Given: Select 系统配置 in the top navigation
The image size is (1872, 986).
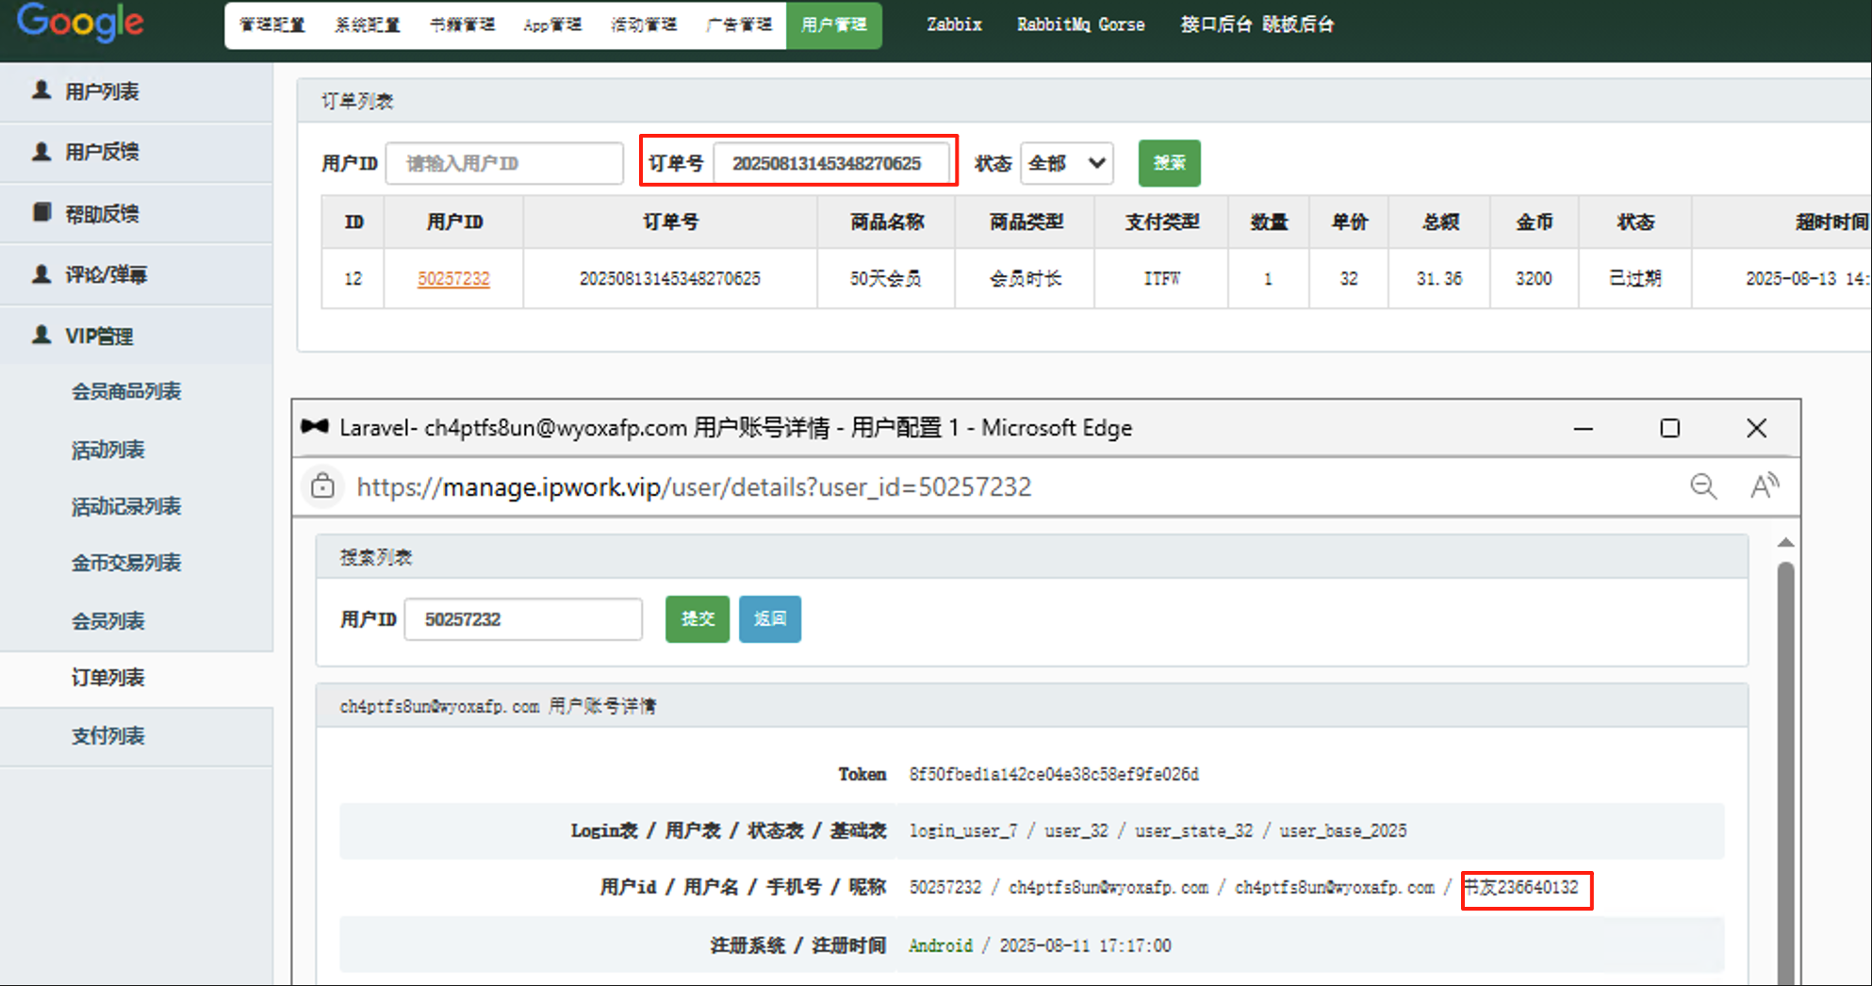Looking at the screenshot, I should click(367, 25).
